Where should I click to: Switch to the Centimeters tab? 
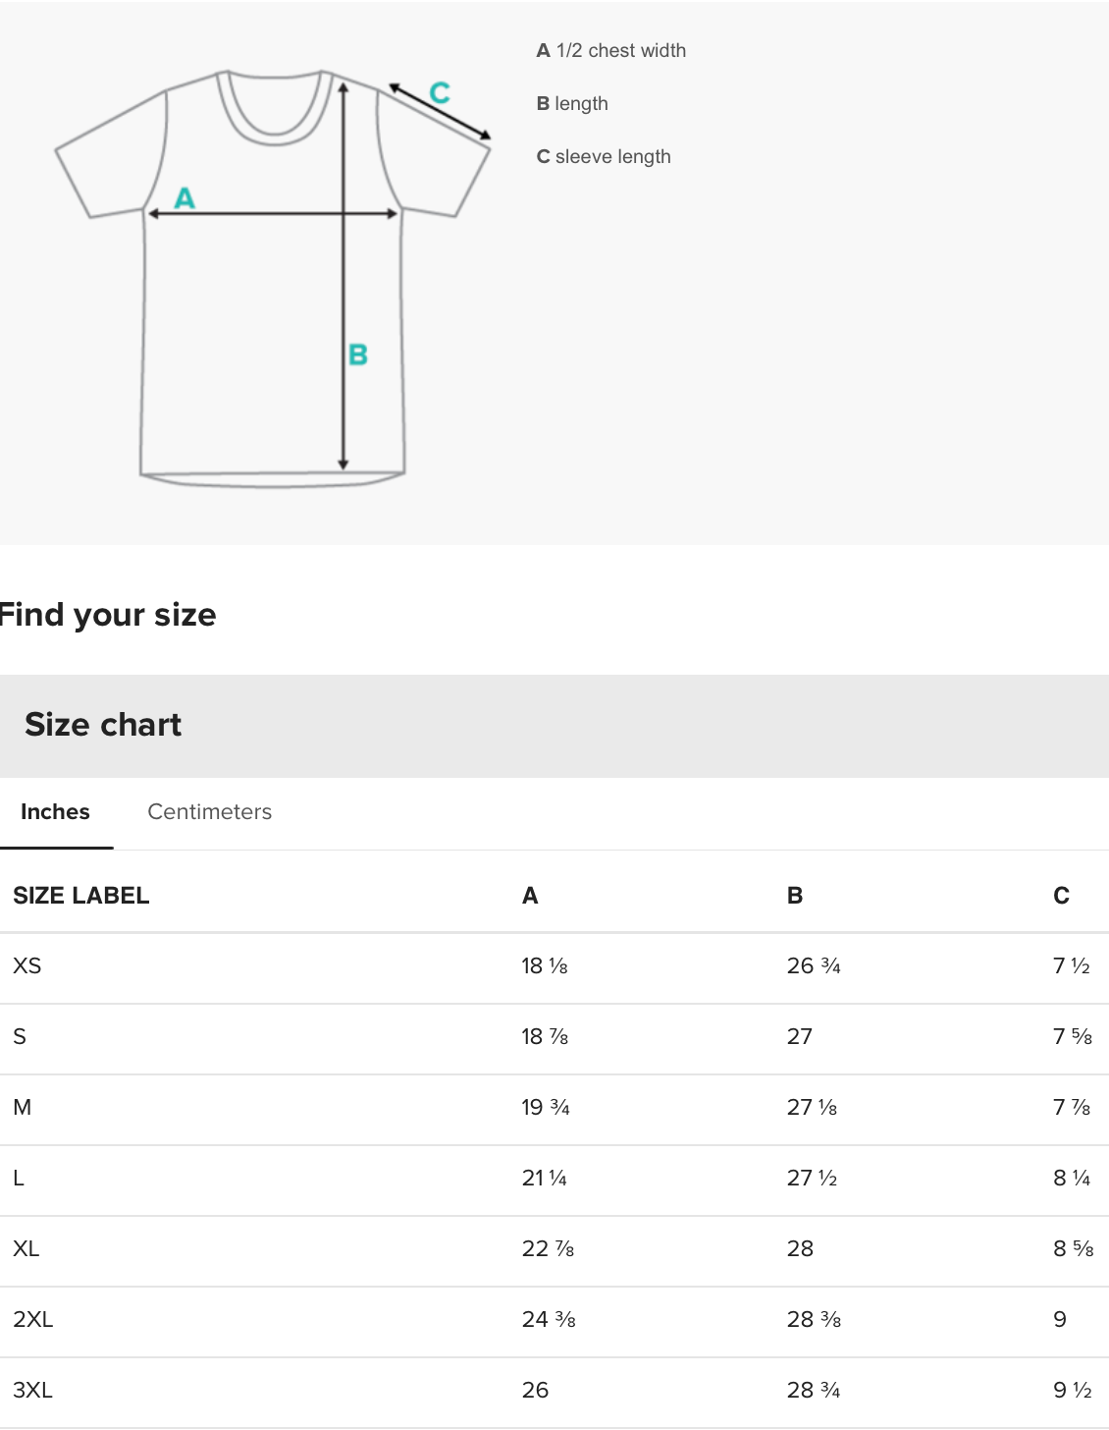pyautogui.click(x=209, y=812)
